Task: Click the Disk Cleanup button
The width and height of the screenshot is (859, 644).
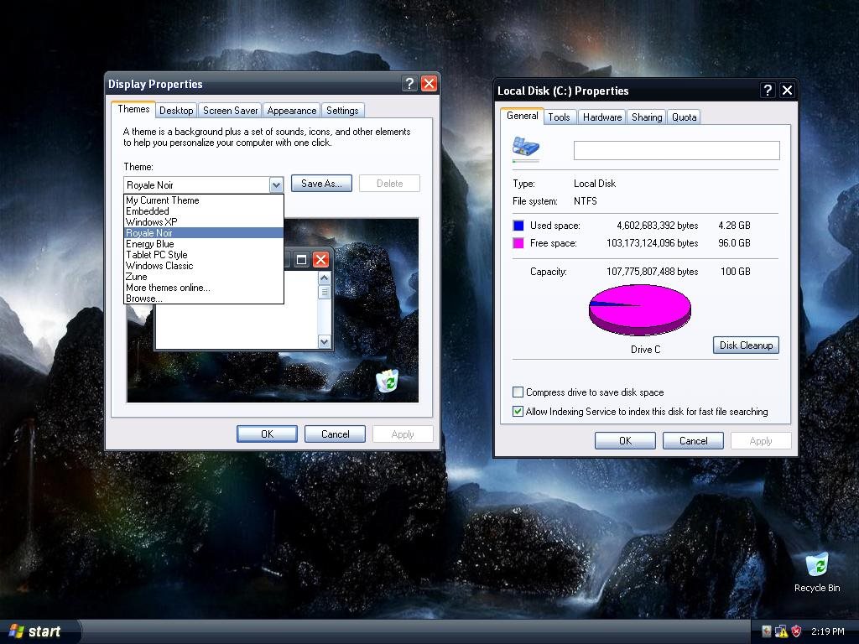Action: (x=746, y=345)
